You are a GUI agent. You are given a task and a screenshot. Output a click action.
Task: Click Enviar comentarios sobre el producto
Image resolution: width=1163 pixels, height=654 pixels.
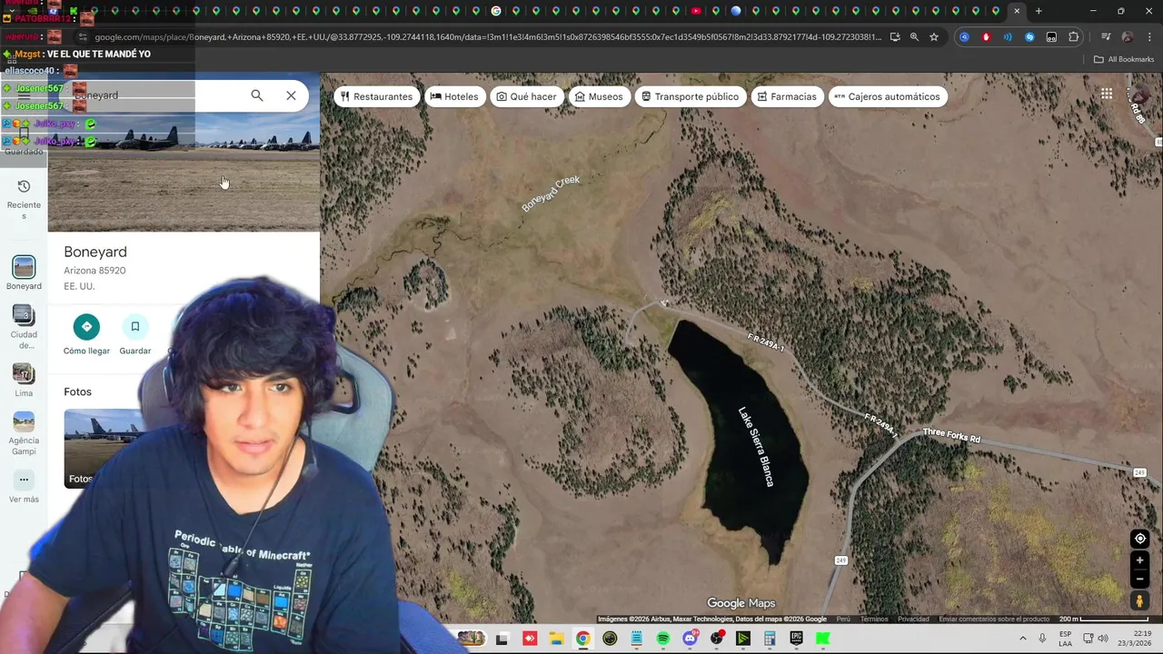(x=994, y=619)
